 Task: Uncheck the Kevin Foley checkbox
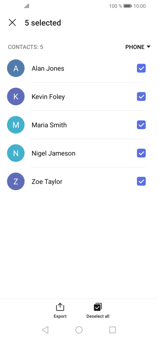tap(141, 97)
